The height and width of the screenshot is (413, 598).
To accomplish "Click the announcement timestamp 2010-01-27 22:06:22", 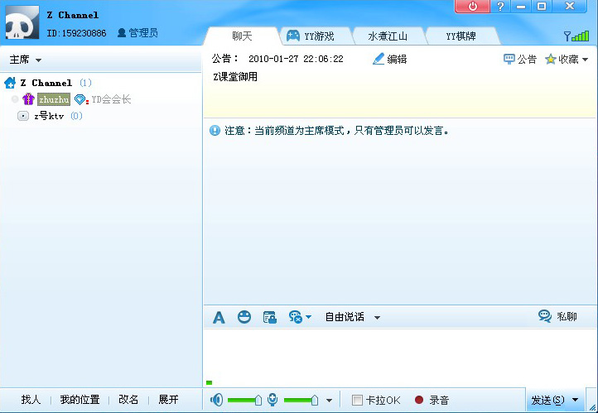I will click(x=296, y=59).
